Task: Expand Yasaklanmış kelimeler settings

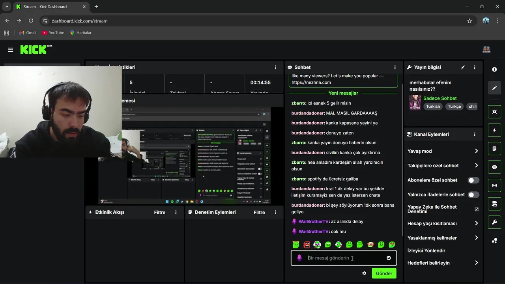Action: [x=443, y=238]
